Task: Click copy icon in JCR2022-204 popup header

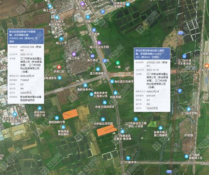Action: [x=37, y=38]
